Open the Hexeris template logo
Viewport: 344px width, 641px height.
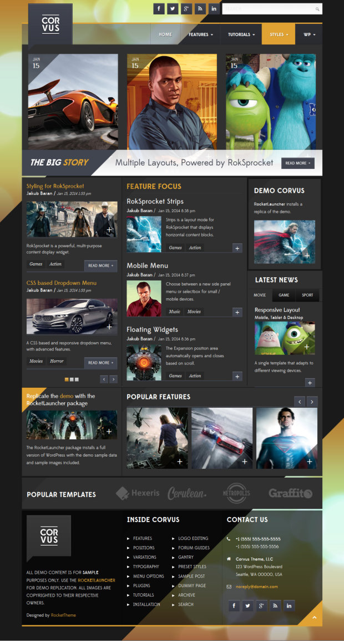pyautogui.click(x=138, y=493)
